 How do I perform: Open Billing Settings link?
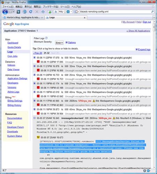tap(15, 101)
